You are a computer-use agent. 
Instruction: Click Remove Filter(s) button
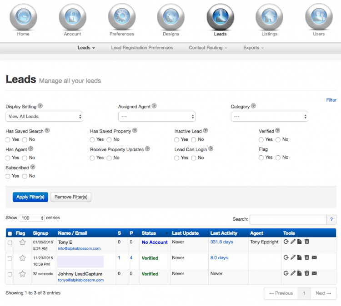71,197
